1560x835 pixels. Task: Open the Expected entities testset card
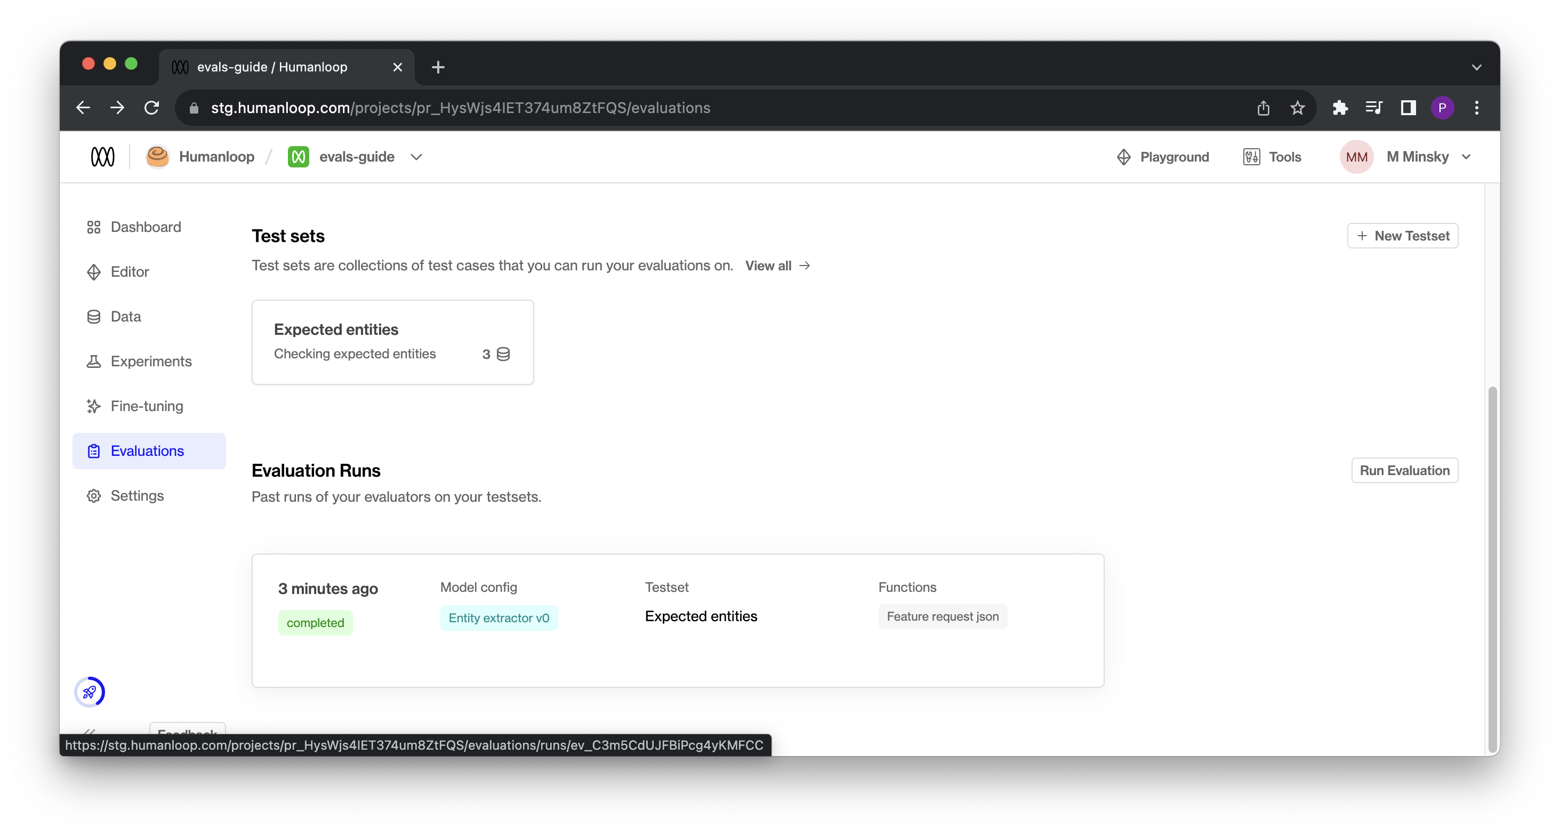pos(392,342)
